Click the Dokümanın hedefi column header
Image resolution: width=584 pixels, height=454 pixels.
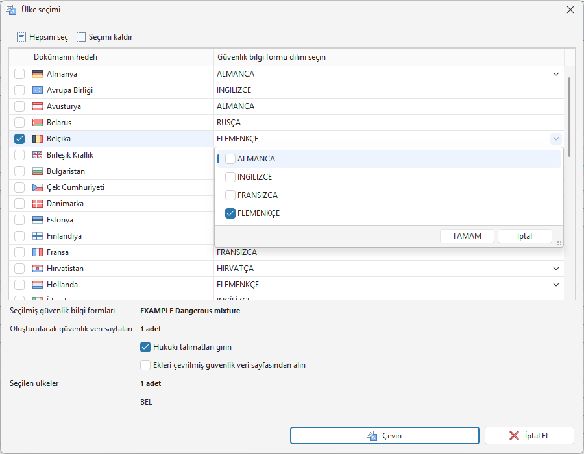[122, 57]
